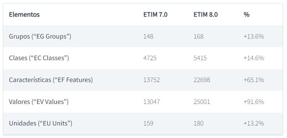
Task: Click the +91.6% percentage cell
Action: [x=254, y=102]
